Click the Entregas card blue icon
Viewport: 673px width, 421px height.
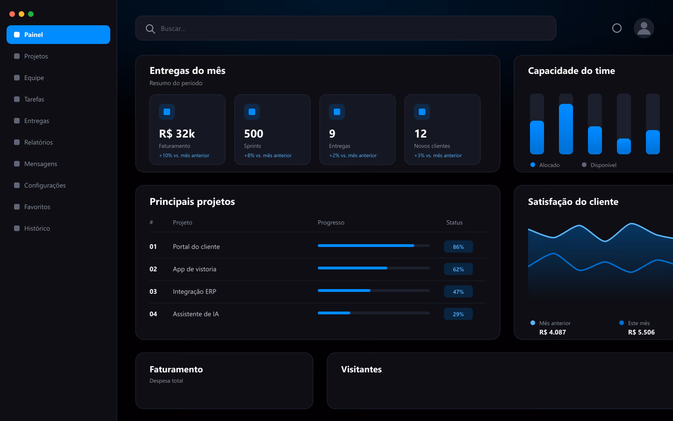pyautogui.click(x=337, y=112)
